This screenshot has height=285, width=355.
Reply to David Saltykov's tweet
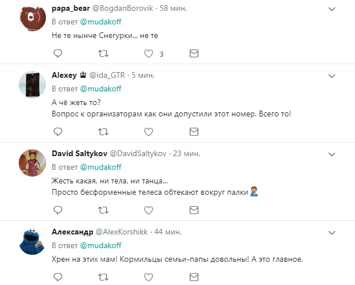coord(57,210)
